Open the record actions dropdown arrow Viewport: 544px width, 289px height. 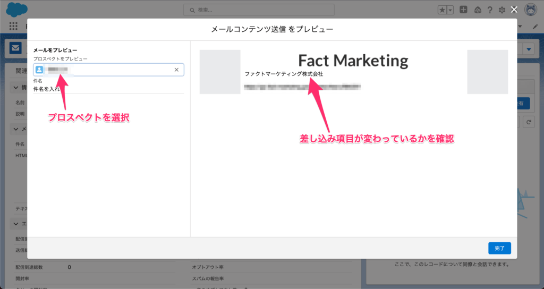click(x=529, y=49)
